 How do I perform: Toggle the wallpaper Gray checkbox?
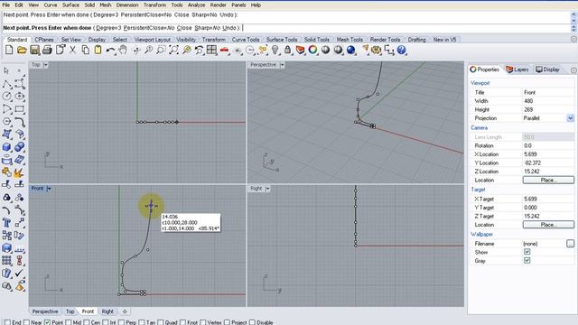click(x=527, y=261)
